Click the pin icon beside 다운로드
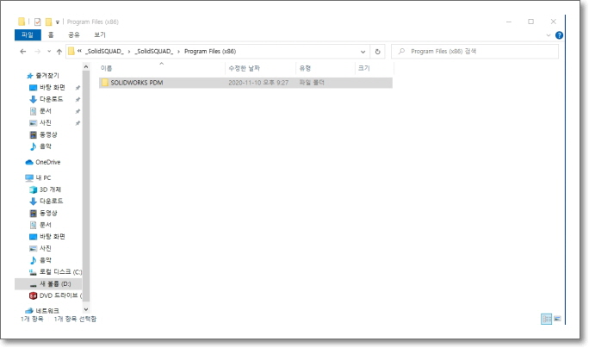 click(77, 100)
